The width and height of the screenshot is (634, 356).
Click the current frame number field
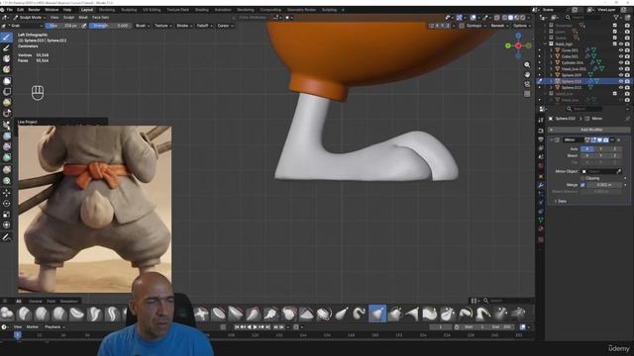pyautogui.click(x=440, y=327)
